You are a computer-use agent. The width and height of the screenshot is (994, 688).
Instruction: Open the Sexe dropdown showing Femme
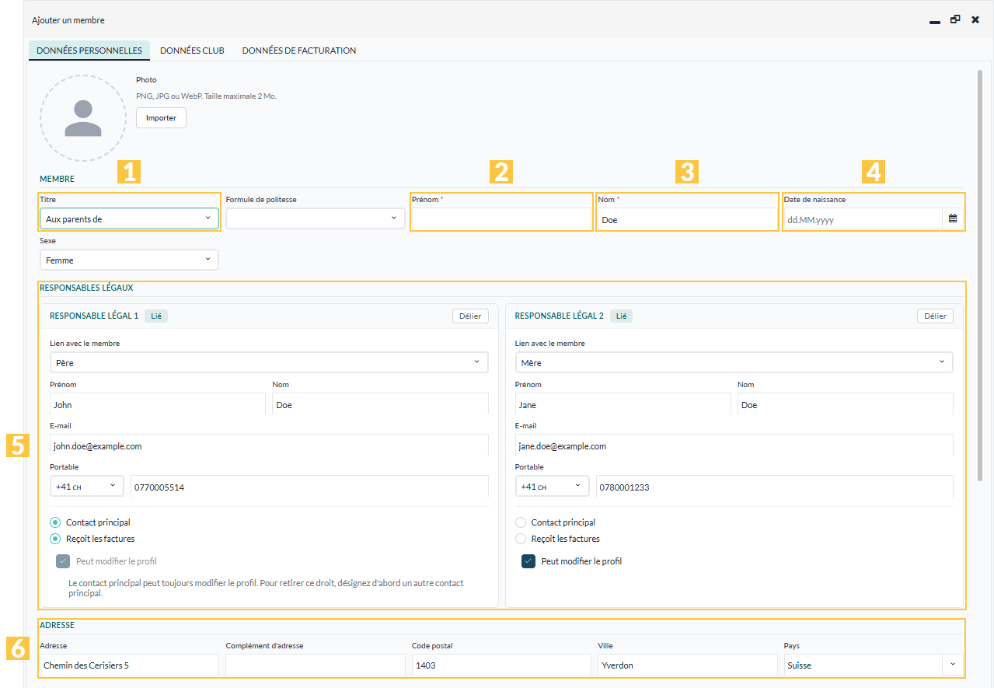129,260
